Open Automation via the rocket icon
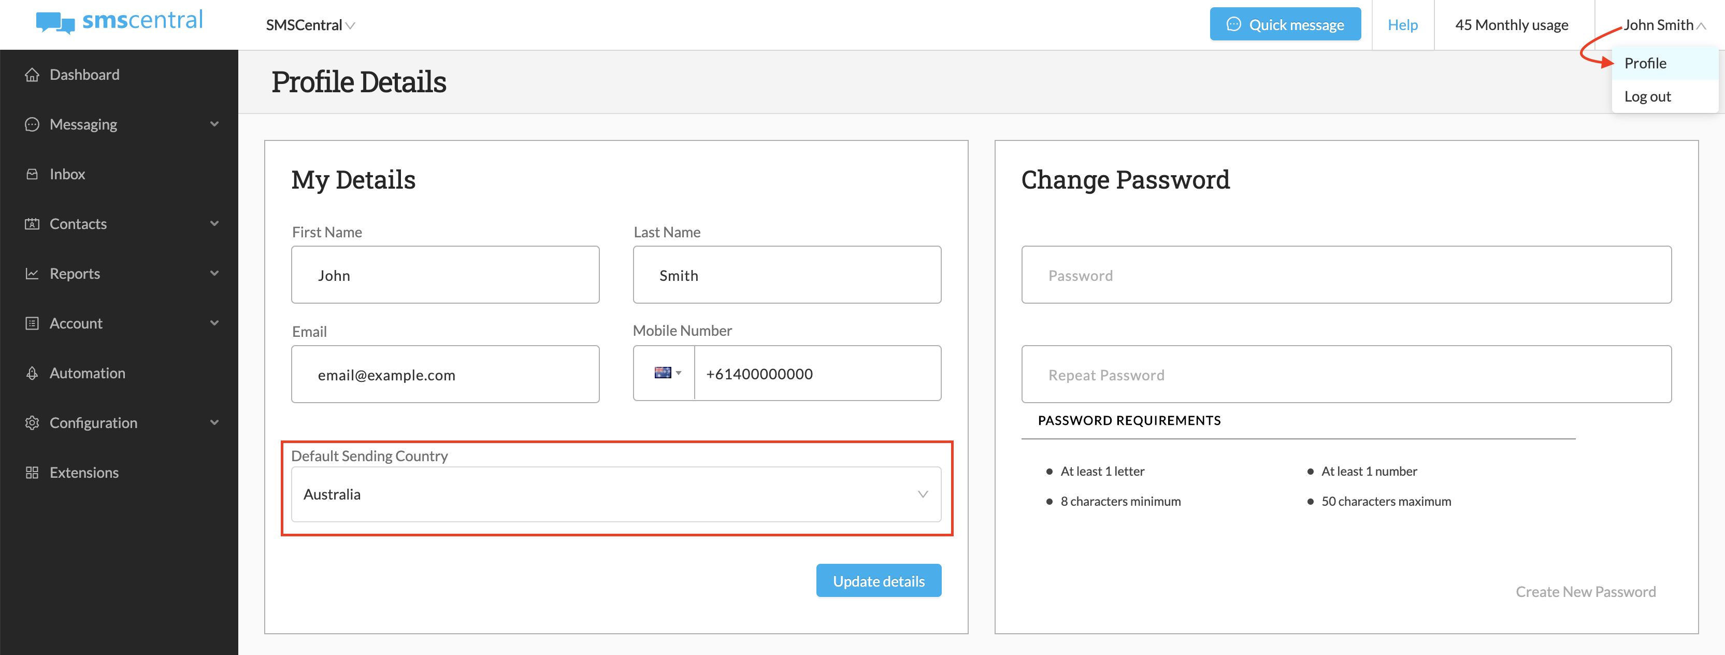 coord(33,373)
